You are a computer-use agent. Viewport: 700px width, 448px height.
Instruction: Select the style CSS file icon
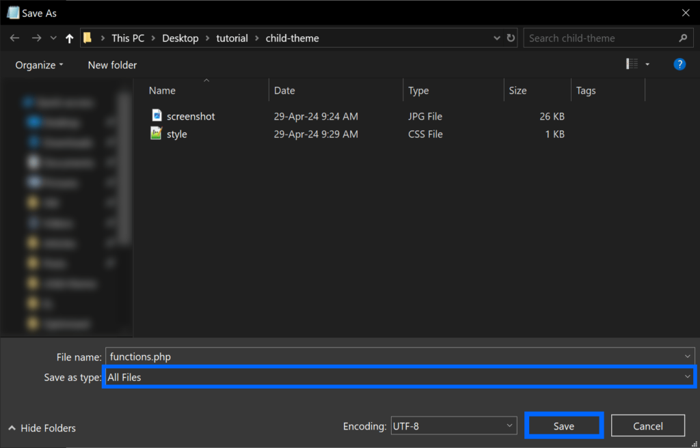point(157,133)
